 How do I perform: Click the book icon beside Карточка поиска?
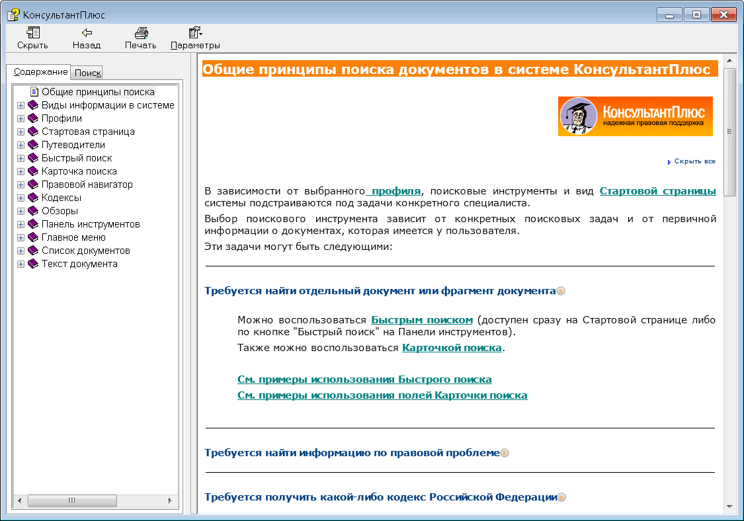(33, 171)
